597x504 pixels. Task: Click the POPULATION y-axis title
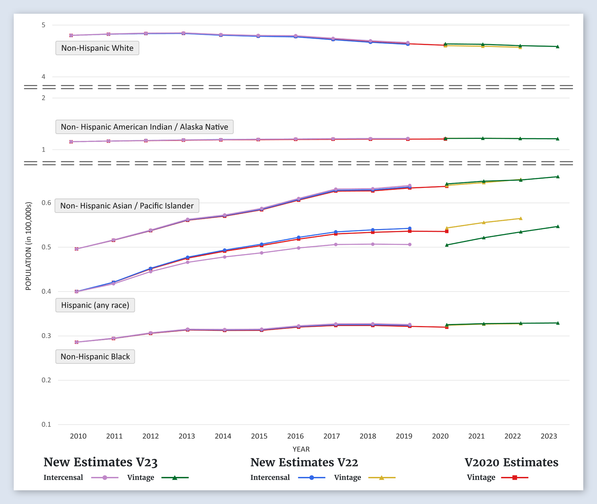[x=28, y=246]
